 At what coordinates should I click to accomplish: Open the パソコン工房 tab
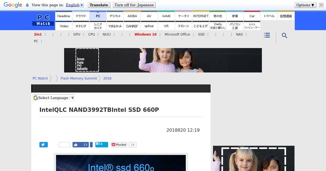[235, 26]
